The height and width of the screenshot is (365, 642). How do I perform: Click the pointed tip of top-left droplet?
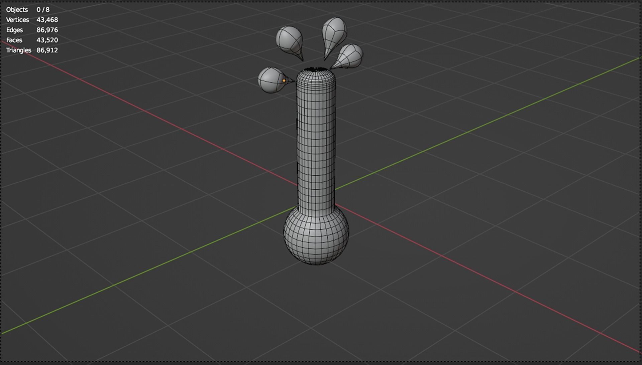[302, 59]
